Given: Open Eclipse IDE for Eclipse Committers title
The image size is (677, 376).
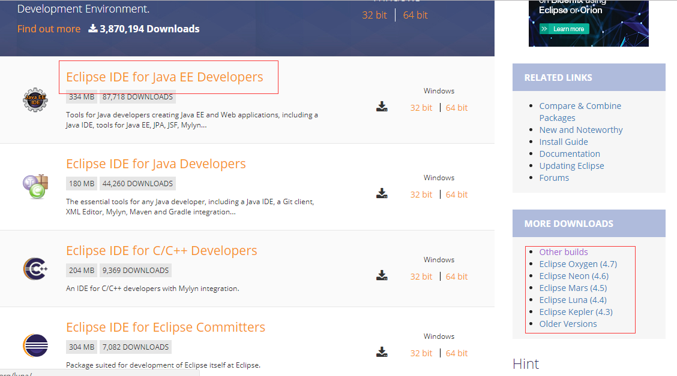Looking at the screenshot, I should (166, 328).
